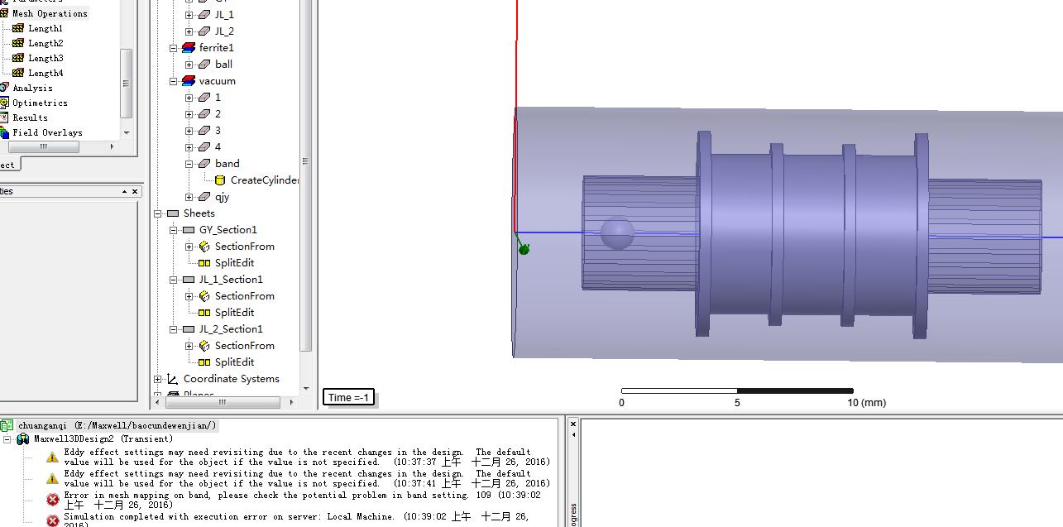
Task: Click the JL_2 object icon
Action: pos(204,31)
